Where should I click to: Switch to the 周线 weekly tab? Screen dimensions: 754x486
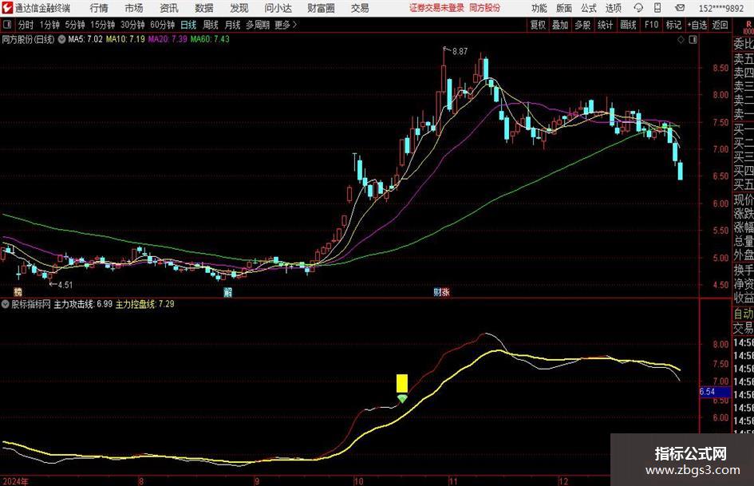210,25
